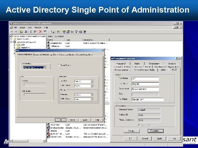Click Add to group toolbar icon

tap(85, 32)
